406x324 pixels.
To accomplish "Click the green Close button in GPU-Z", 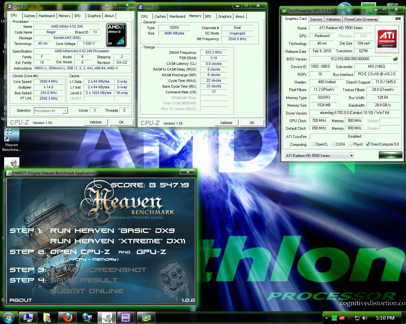I will click(x=390, y=155).
